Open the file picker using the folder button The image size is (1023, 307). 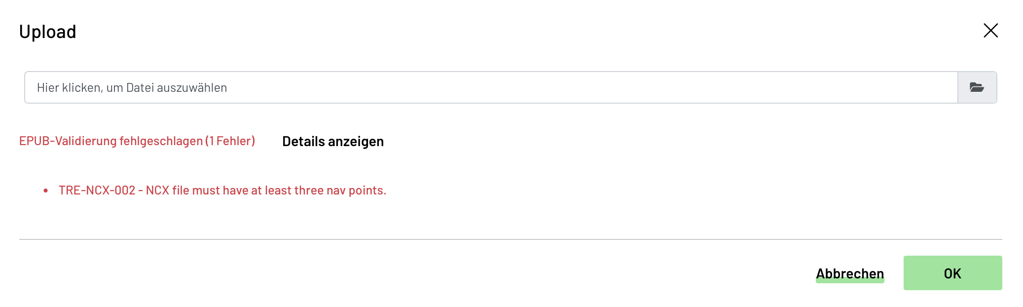977,87
